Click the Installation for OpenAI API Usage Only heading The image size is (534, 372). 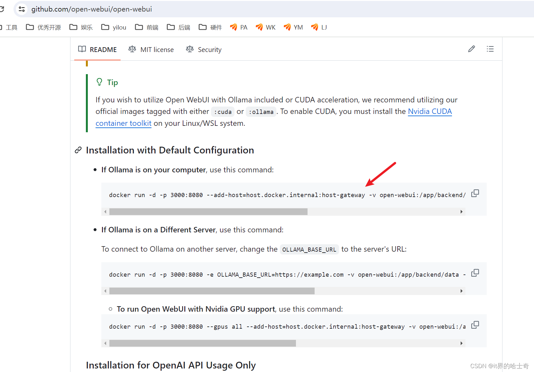(171, 365)
